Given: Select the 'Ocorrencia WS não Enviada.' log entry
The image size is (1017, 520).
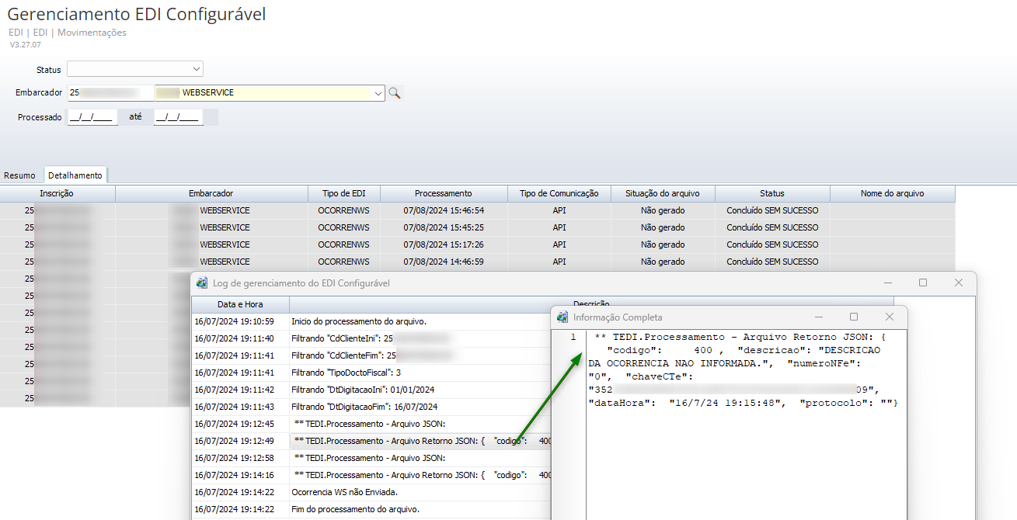Looking at the screenshot, I should coord(344,492).
